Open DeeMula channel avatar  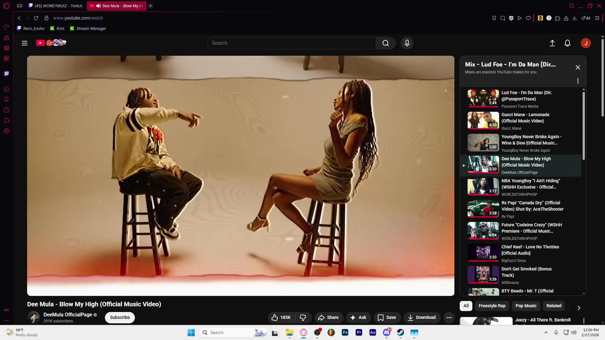coord(33,317)
